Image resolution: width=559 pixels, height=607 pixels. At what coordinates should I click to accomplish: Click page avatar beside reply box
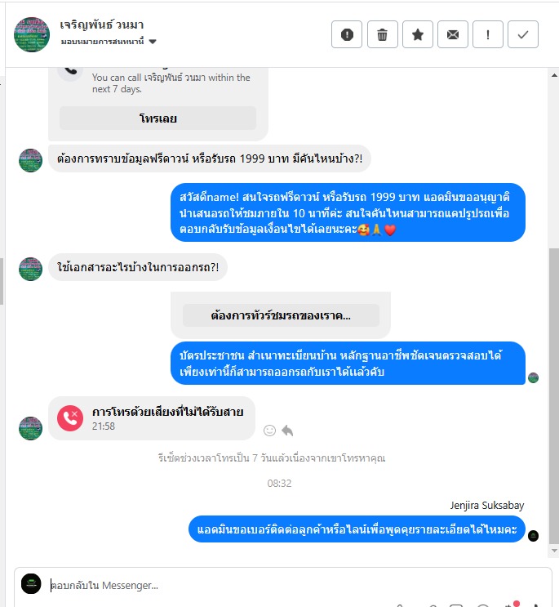[x=31, y=583]
